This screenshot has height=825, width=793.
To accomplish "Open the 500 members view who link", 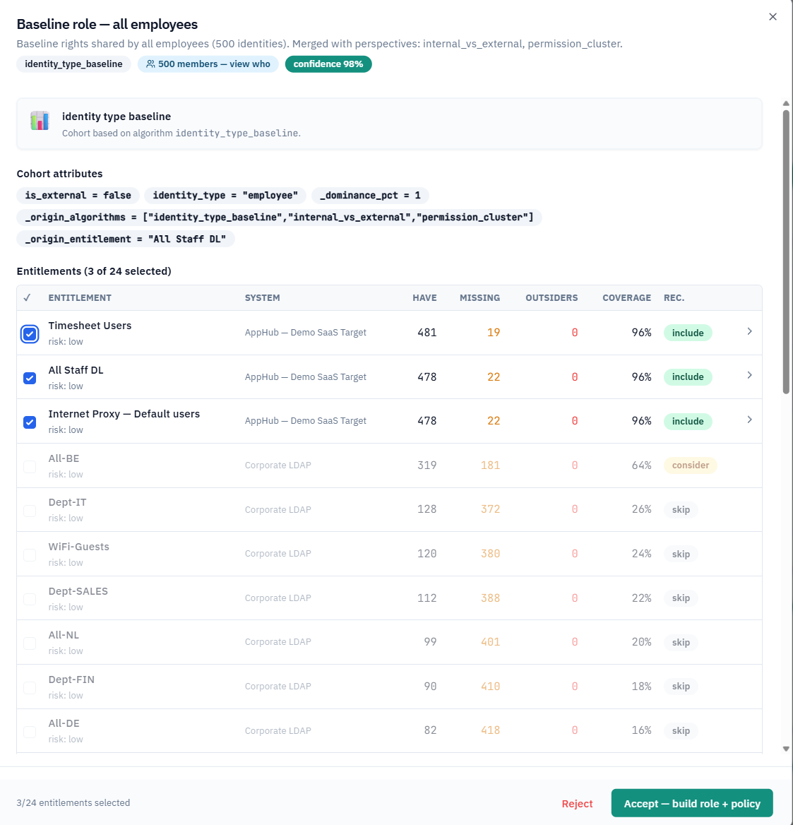I will click(x=208, y=64).
